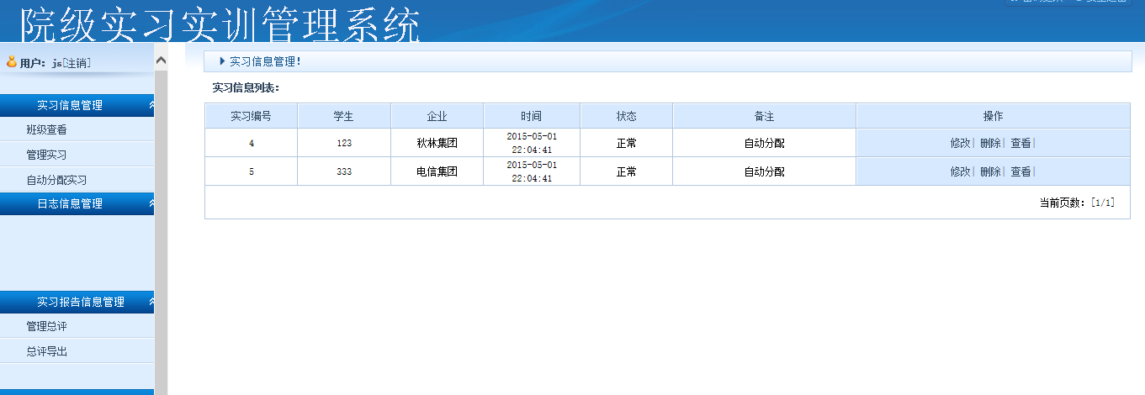The width and height of the screenshot is (1145, 395).
Task: Click the triangle arrow beside 实习信息管理! breadcrumb
Action: click(x=222, y=61)
